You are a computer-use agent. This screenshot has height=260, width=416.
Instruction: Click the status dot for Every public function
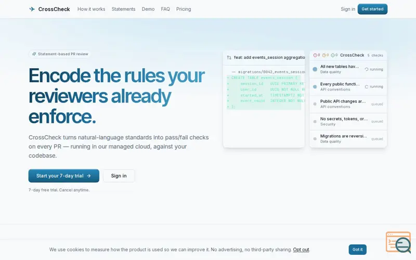(x=315, y=87)
